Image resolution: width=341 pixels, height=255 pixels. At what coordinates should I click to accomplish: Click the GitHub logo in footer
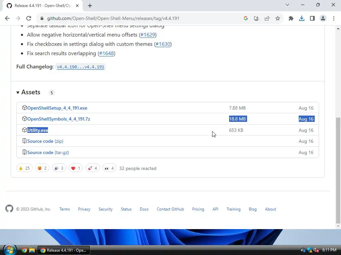click(9, 209)
